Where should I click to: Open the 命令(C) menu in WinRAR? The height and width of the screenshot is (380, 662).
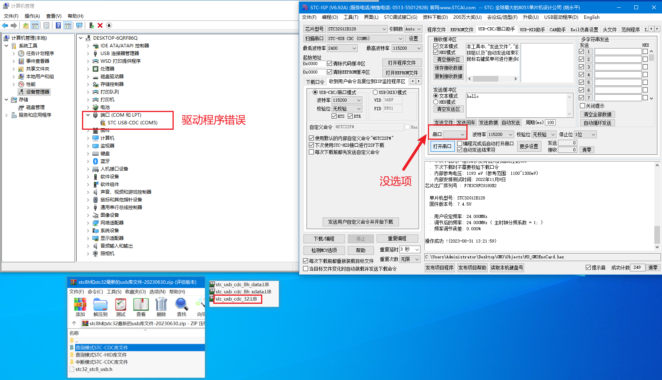click(95, 292)
